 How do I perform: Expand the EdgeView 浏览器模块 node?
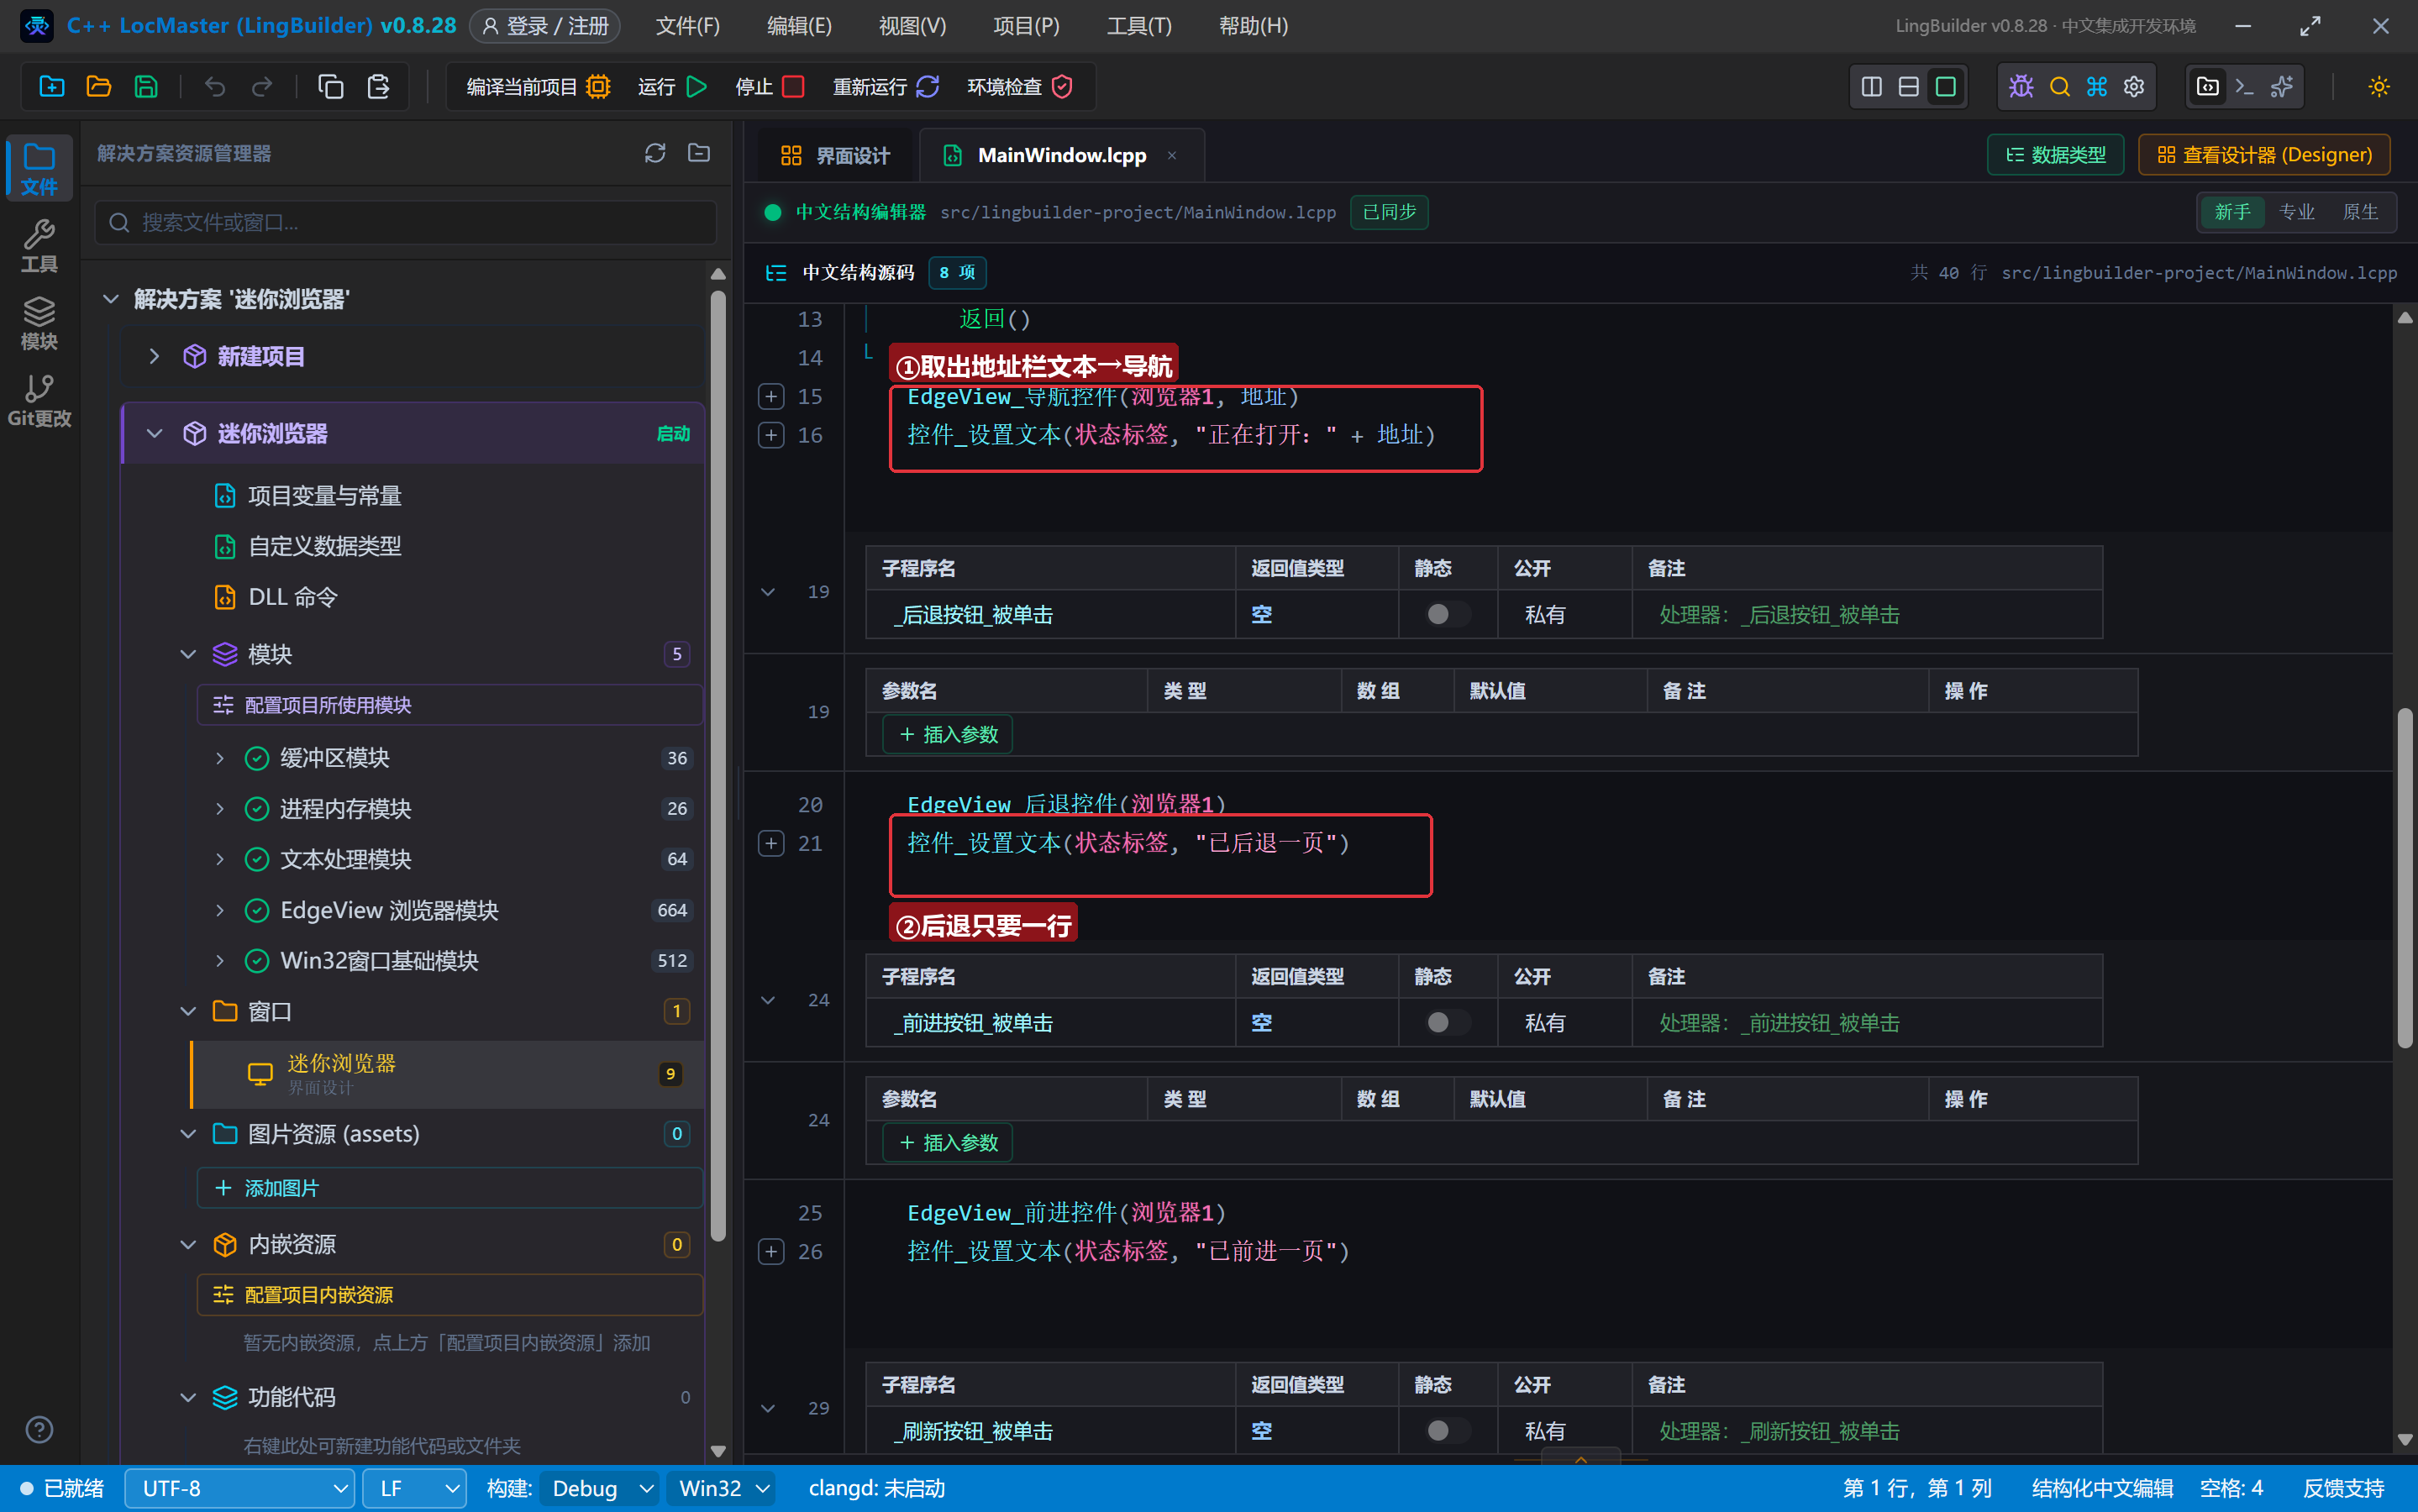220,910
